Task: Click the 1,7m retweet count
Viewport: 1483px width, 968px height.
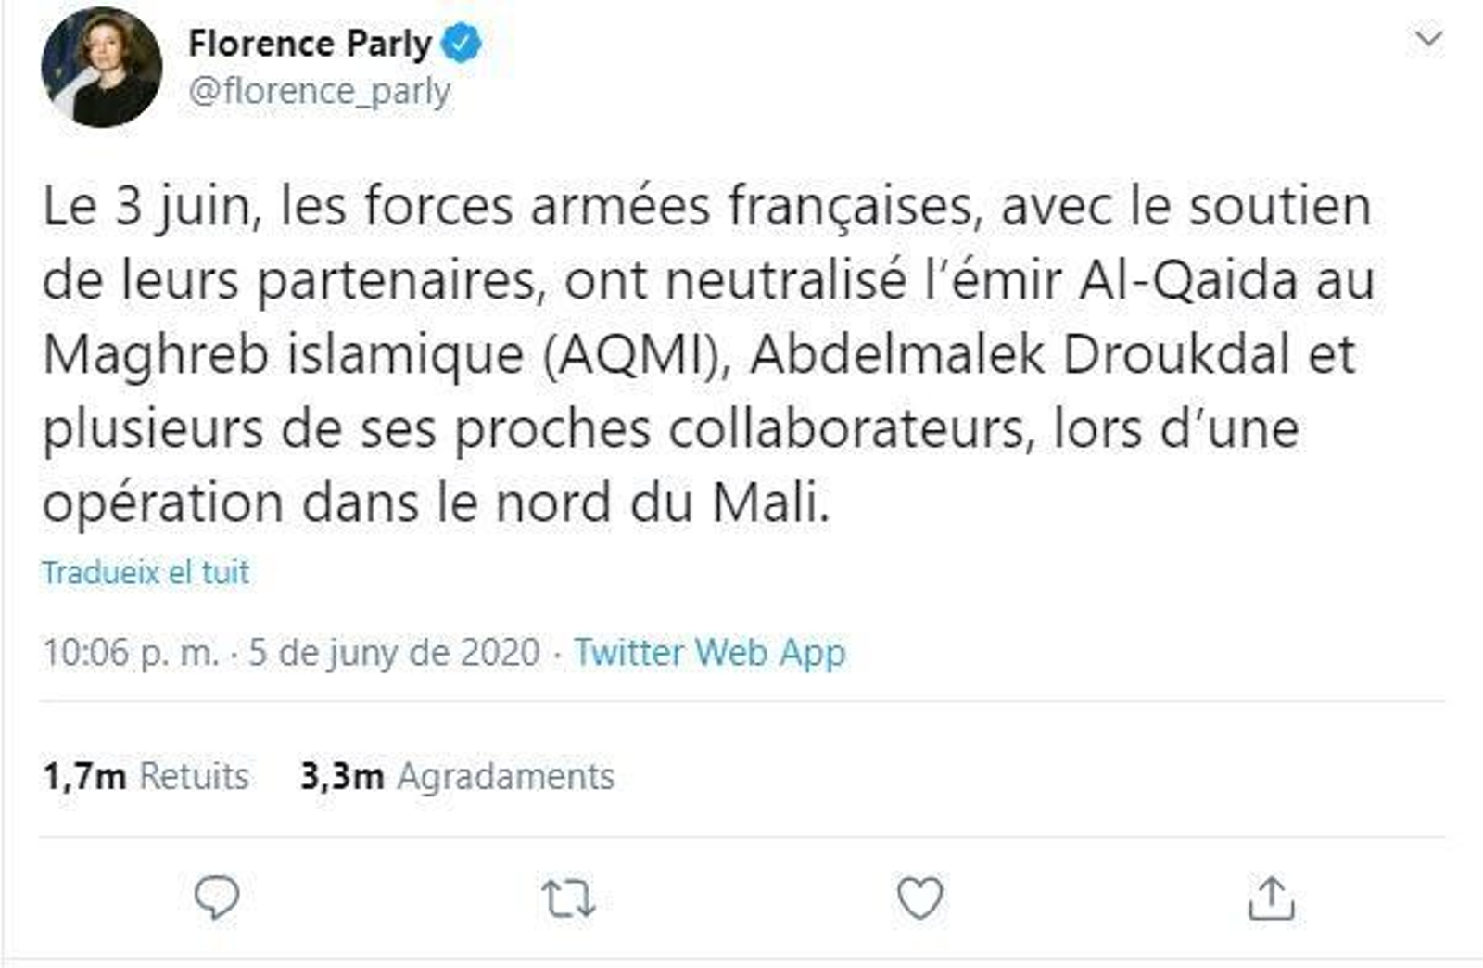Action: (x=84, y=776)
